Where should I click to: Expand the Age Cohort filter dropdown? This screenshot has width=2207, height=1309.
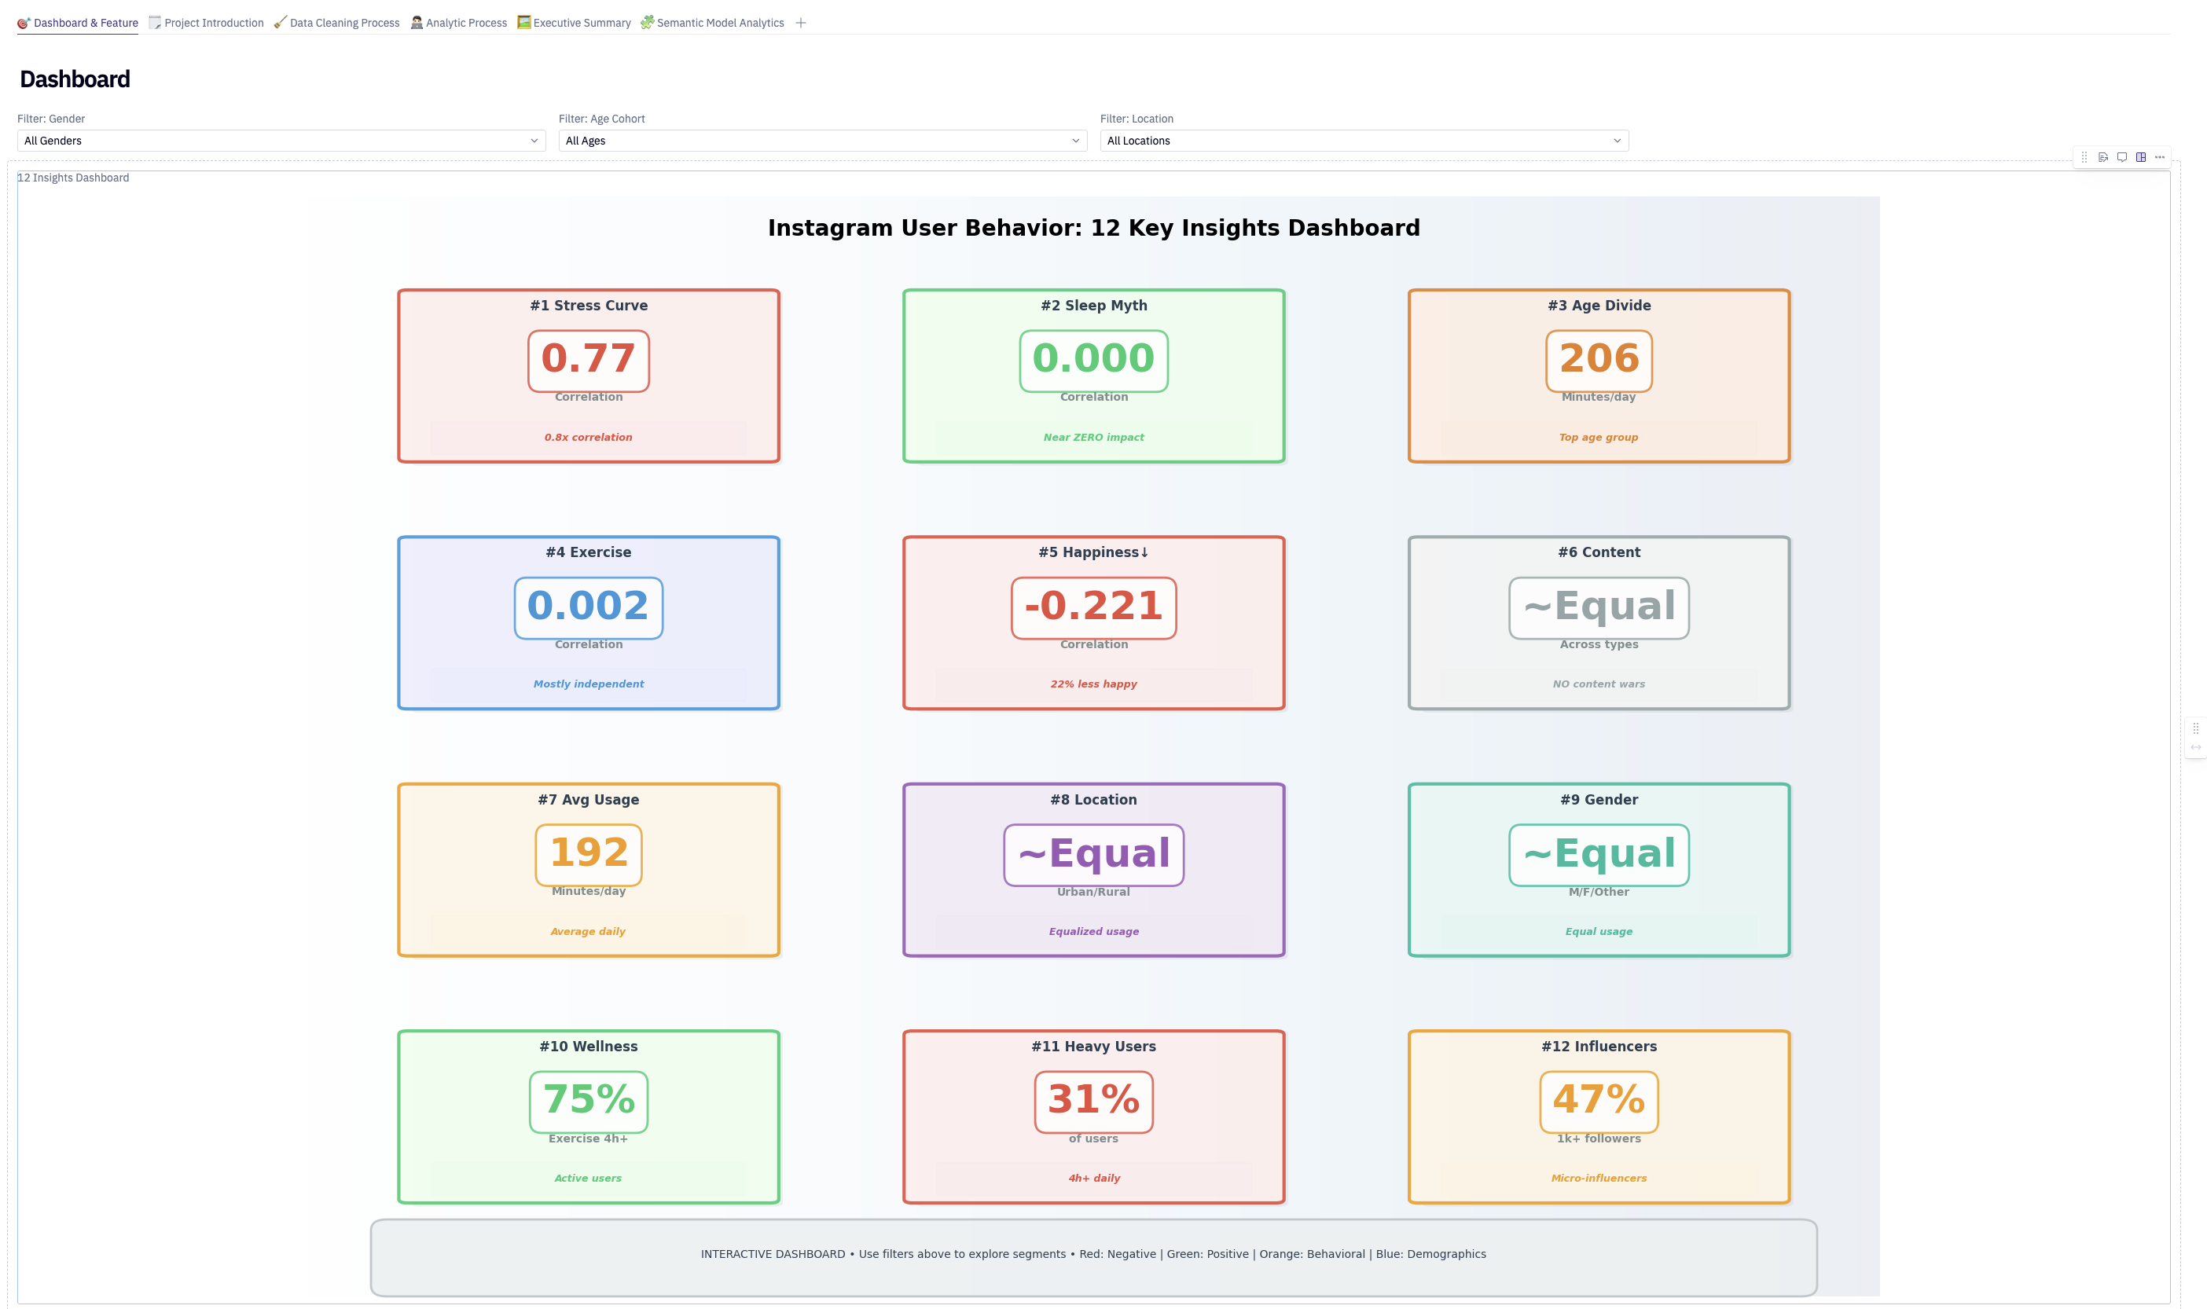click(x=822, y=140)
